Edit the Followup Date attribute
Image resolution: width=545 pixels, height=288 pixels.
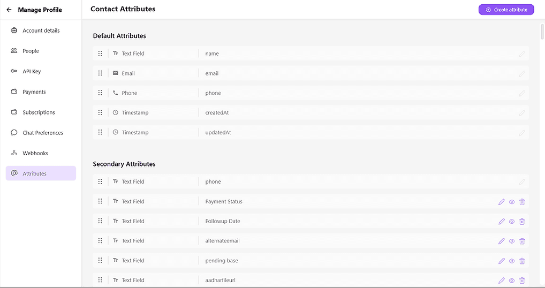501,221
